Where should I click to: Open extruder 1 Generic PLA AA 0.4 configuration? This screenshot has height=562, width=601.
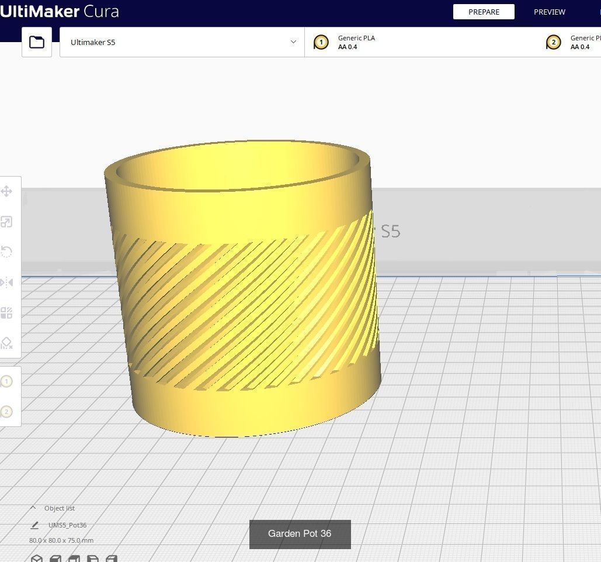pos(422,42)
